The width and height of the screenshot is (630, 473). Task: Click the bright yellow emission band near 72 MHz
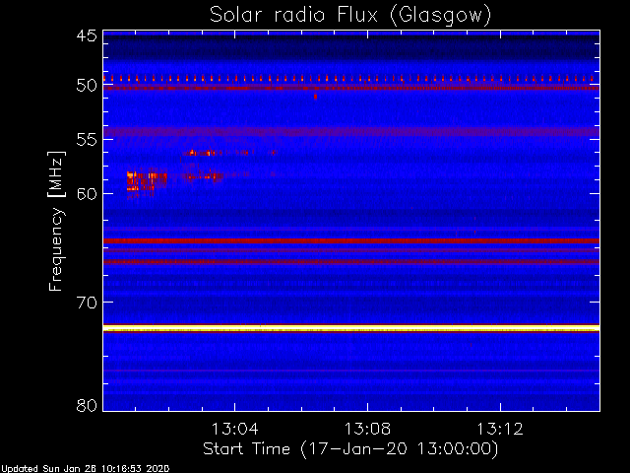351,328
